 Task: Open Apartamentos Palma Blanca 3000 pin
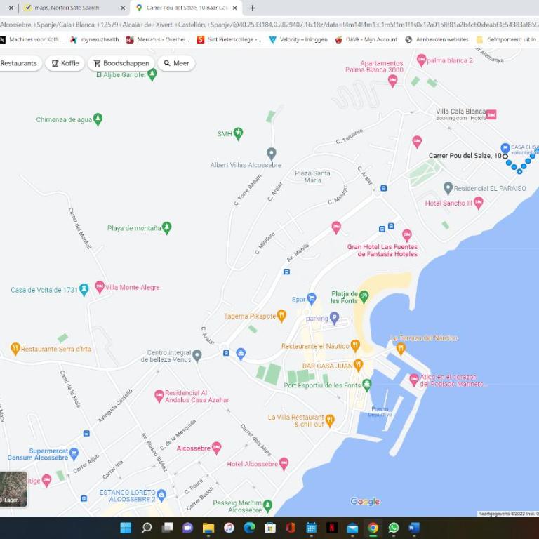tap(392, 81)
